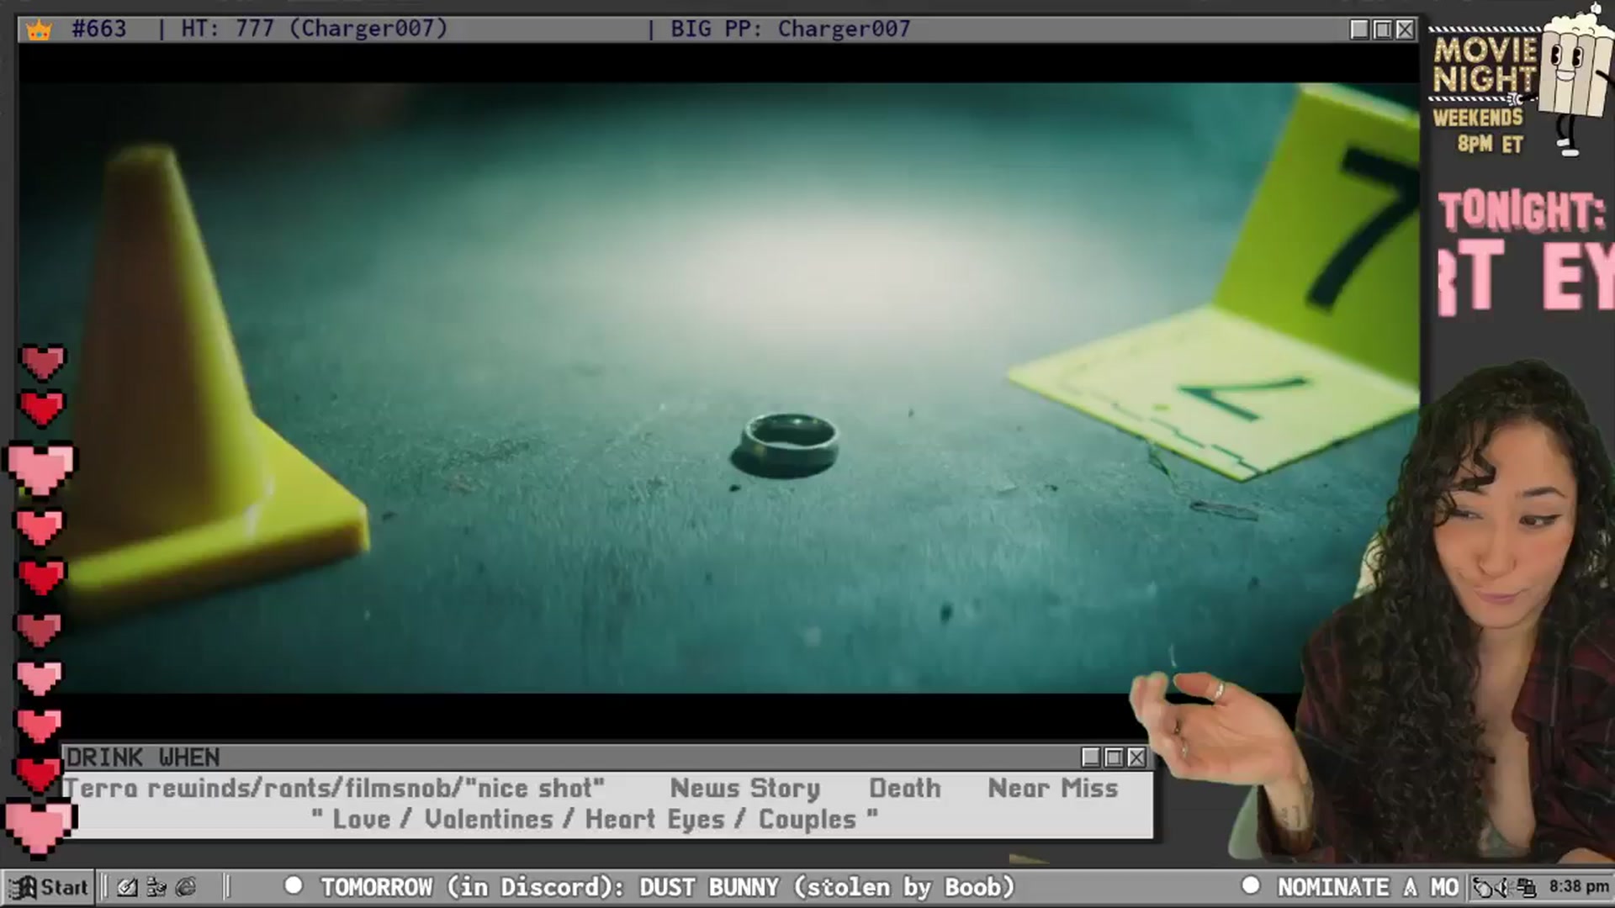Minimize the DRINK WHEN window
Viewport: 1615px width, 908px height.
pos(1091,758)
